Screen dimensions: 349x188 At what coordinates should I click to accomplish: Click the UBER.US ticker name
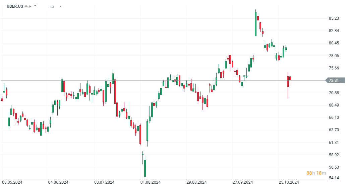(x=15, y=6)
